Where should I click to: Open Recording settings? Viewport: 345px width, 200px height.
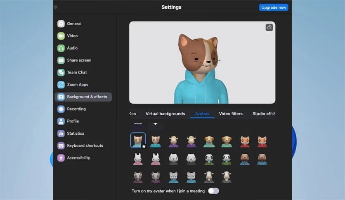[x=71, y=109]
